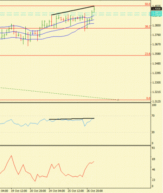Select the 38.2 Fibonacci level label
The image size is (163, 193).
pyautogui.click(x=148, y=27)
